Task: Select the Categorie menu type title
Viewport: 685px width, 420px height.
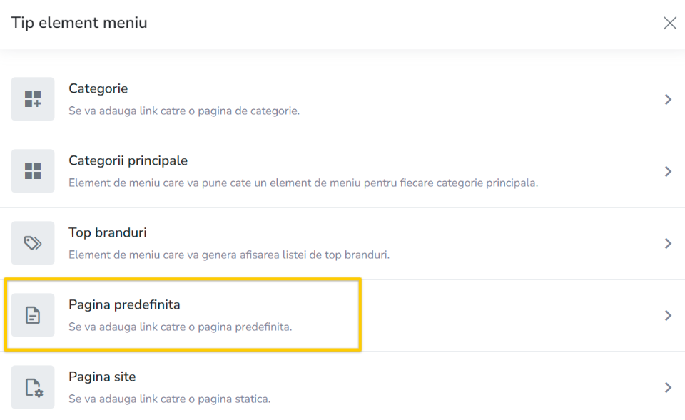Action: 98,88
